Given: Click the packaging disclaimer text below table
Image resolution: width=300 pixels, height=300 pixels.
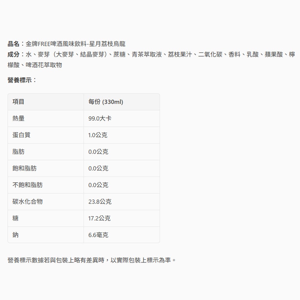Looking at the screenshot, I should pos(92,260).
